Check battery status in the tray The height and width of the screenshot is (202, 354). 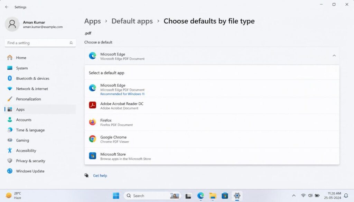point(317,195)
